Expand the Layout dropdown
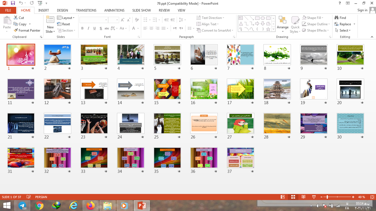The image size is (376, 211). tap(66, 18)
